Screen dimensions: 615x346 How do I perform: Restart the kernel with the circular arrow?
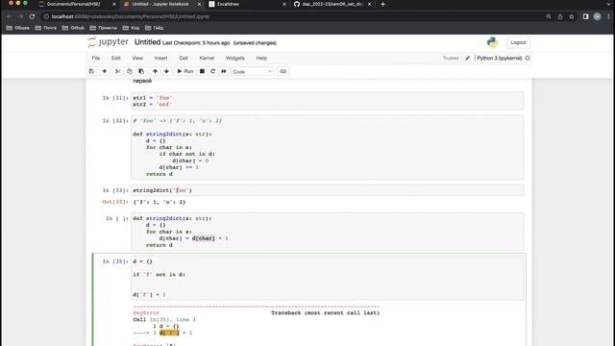click(213, 71)
